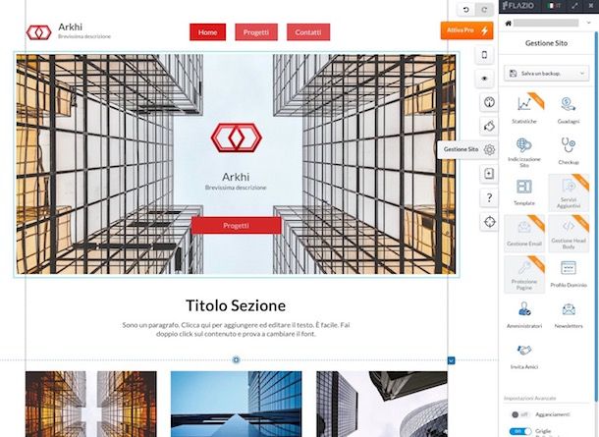Open the question mark help button
The width and height of the screenshot is (599, 437).
(x=489, y=197)
